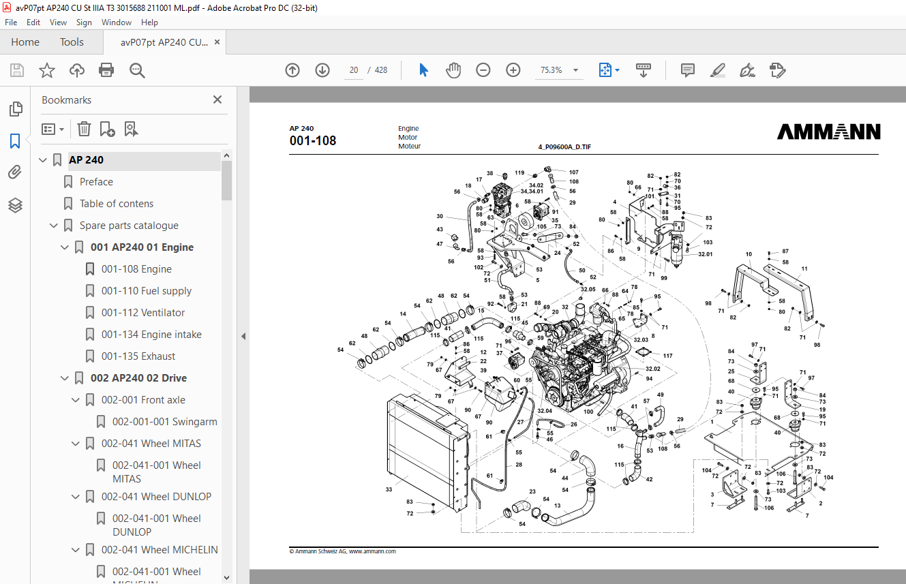The width and height of the screenshot is (906, 584).
Task: Open the 001-110 Fuel supply bookmark
Action: pos(147,291)
